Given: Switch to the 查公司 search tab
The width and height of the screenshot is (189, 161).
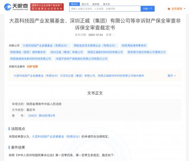Looking at the screenshot, I should [x=85, y=4].
